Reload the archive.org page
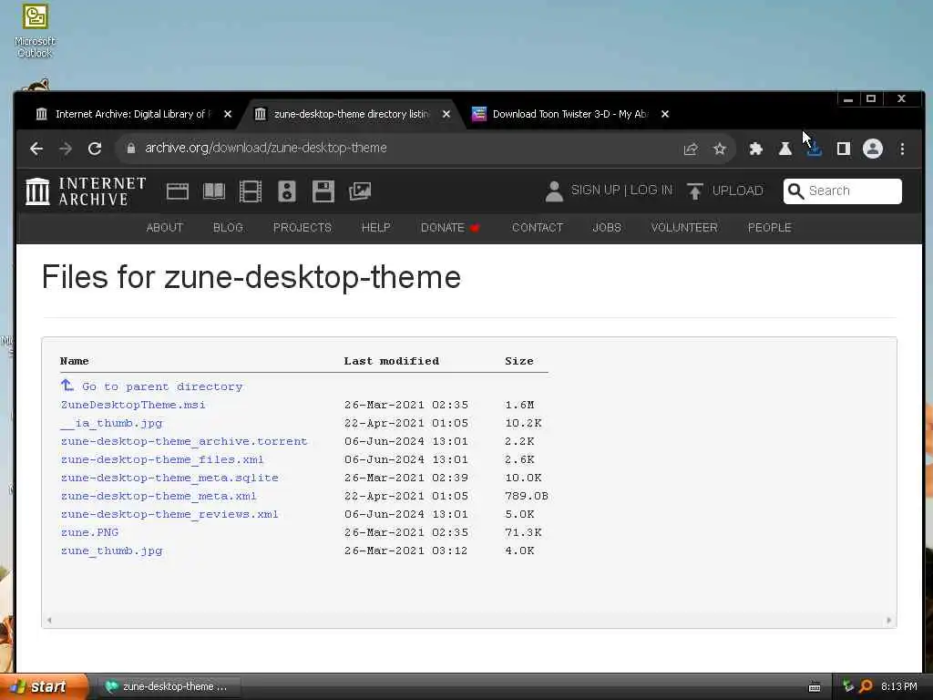Viewport: 933px width, 700px height. (x=95, y=149)
